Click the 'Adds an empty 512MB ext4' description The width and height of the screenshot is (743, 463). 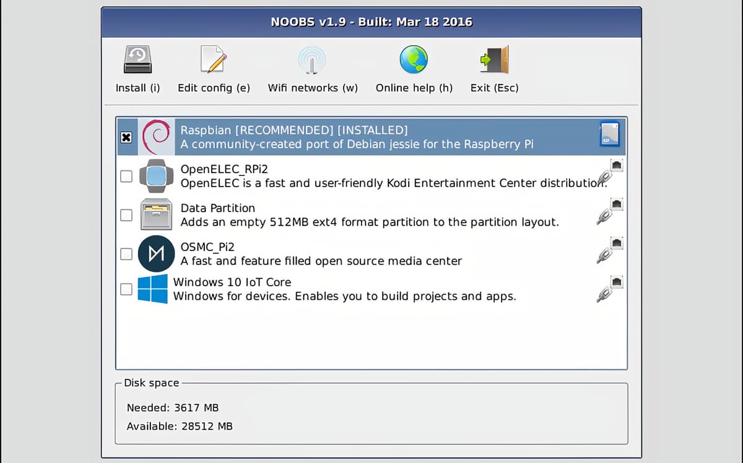pyautogui.click(x=370, y=222)
